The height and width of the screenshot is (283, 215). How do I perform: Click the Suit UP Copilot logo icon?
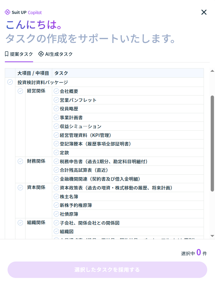(8, 12)
